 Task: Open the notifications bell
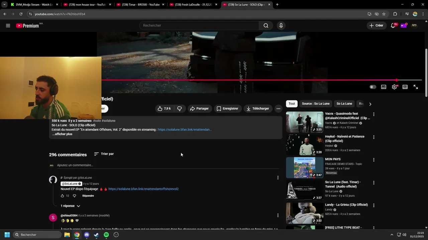393,26
